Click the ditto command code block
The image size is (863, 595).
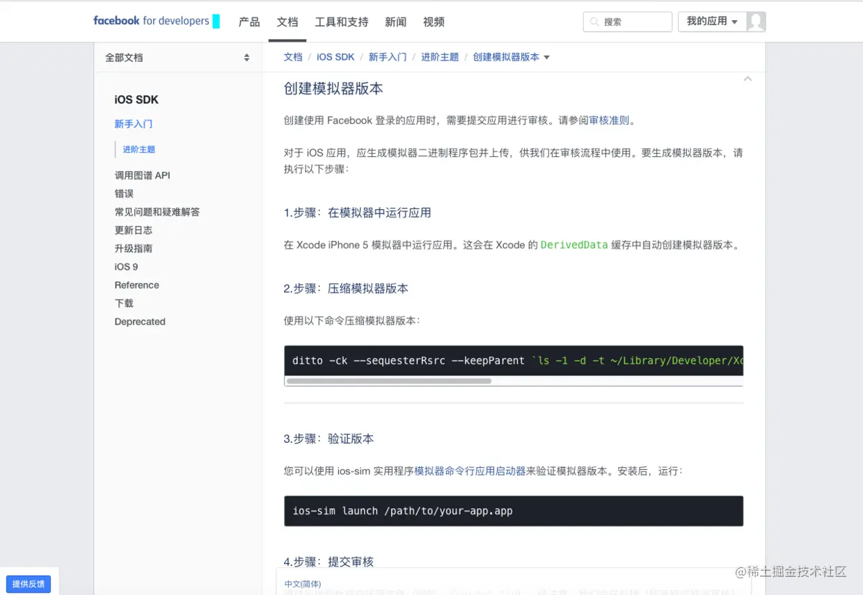tap(514, 361)
